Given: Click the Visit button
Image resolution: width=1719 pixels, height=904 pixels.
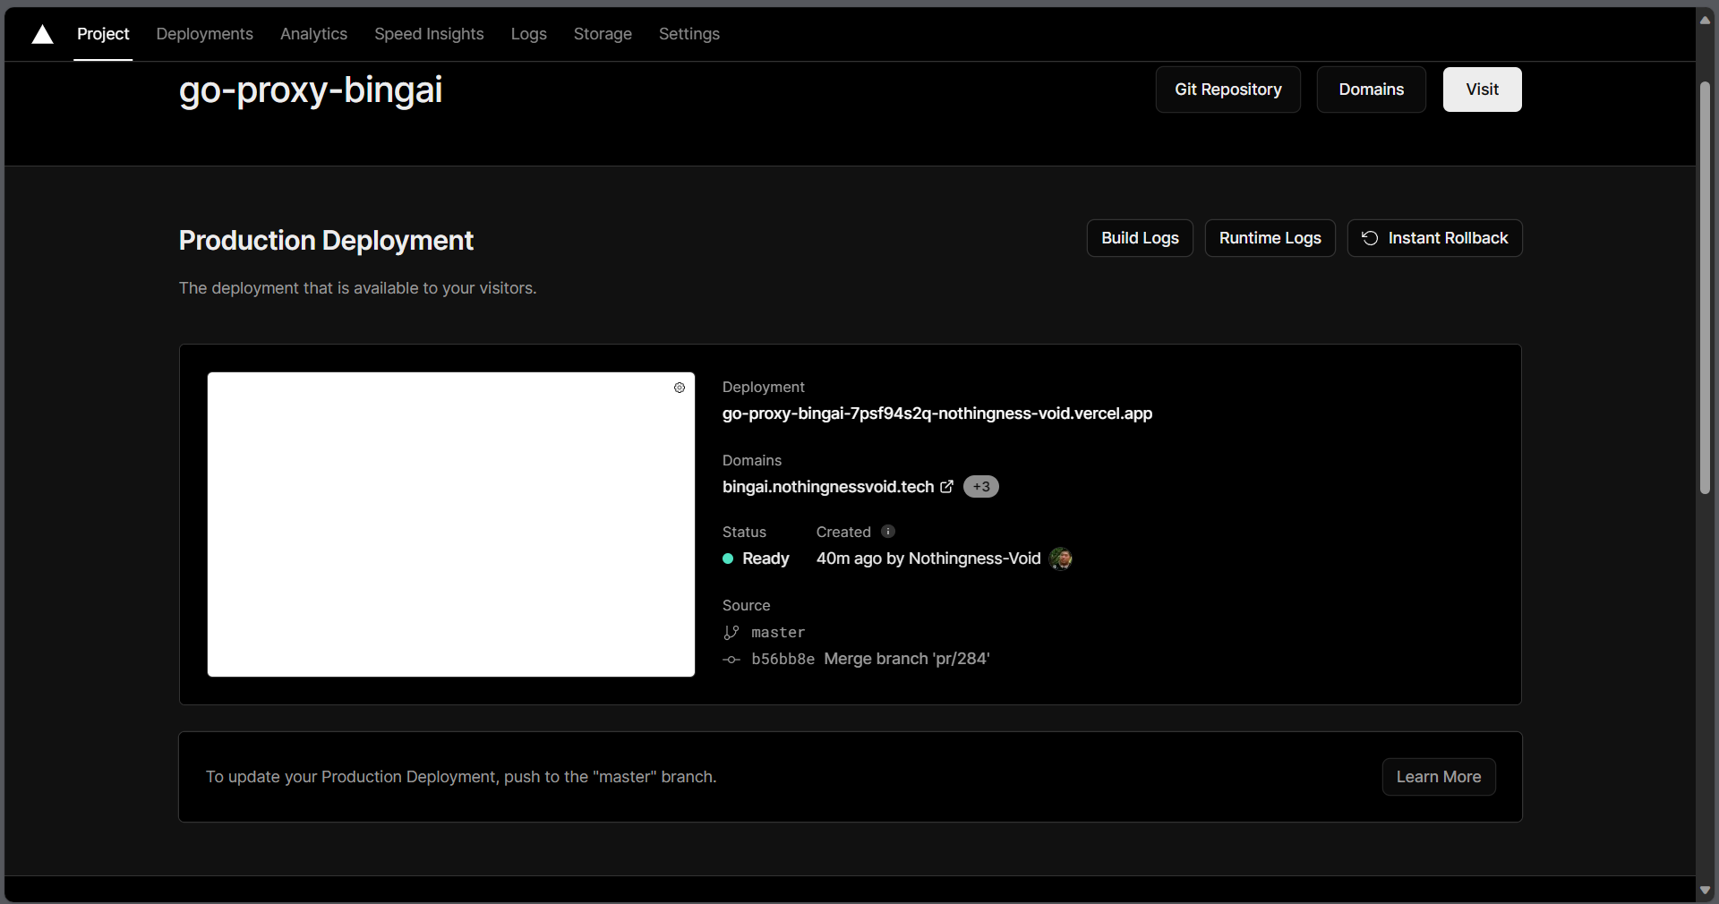Looking at the screenshot, I should (x=1483, y=90).
